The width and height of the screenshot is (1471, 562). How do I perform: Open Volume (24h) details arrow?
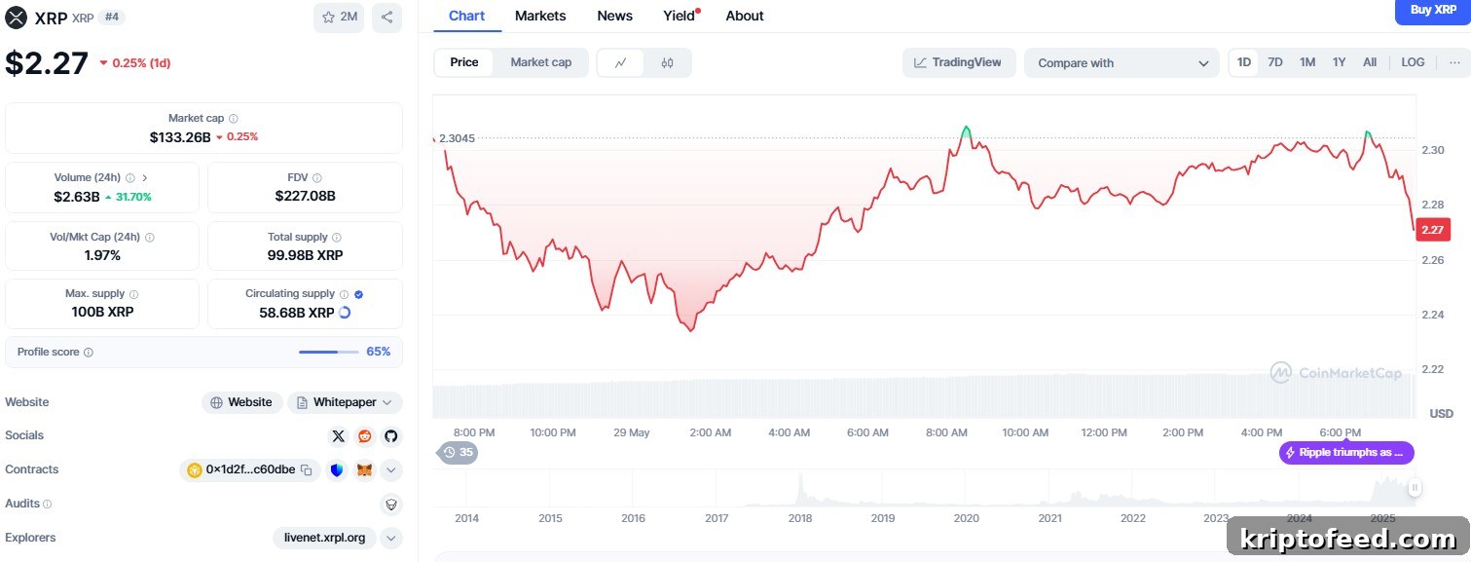[x=145, y=178]
